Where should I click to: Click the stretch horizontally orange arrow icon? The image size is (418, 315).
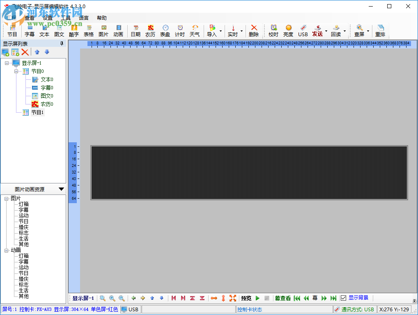coord(214,298)
